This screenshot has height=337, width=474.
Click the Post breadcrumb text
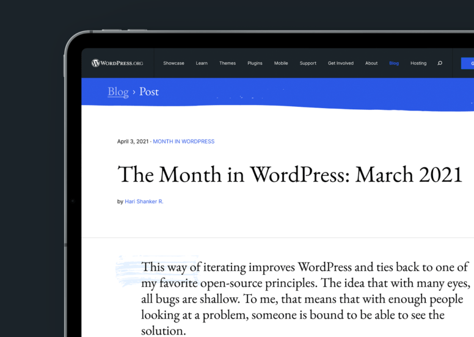(x=148, y=92)
